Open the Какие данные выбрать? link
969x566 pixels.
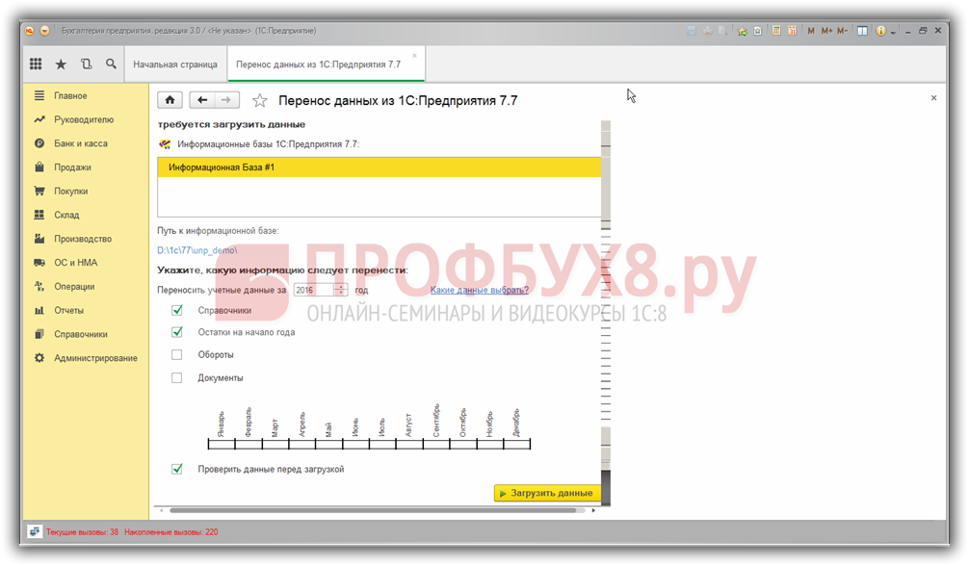pyautogui.click(x=480, y=290)
